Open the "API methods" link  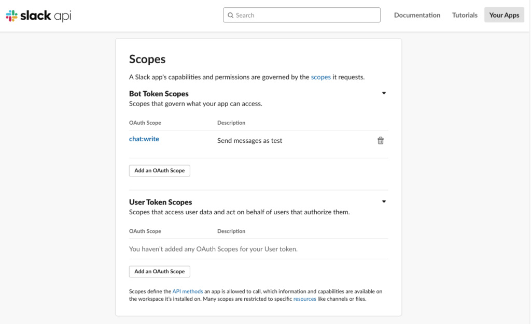coord(188,291)
